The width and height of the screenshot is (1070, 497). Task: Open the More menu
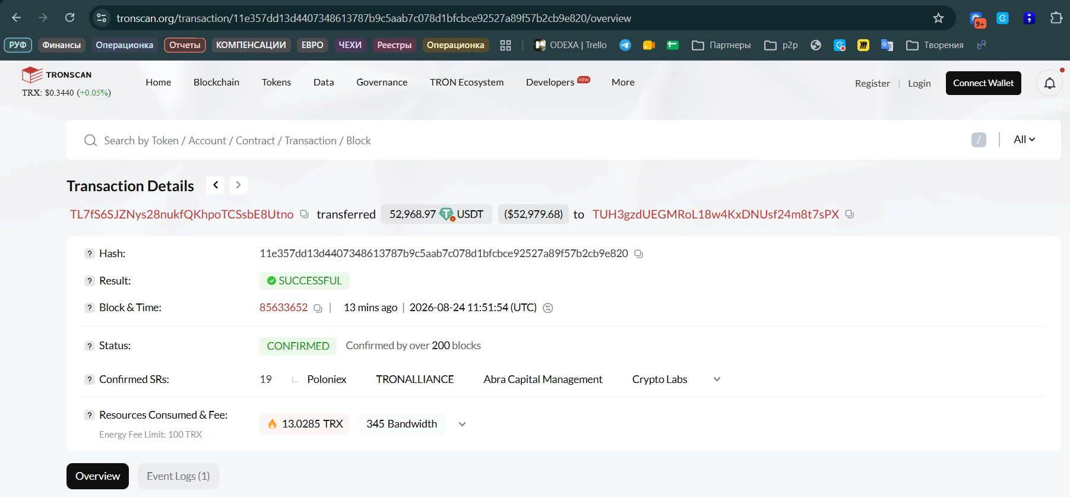pyautogui.click(x=623, y=83)
